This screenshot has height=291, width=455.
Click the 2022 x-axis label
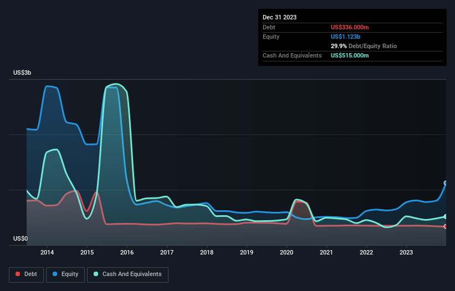pos(366,252)
